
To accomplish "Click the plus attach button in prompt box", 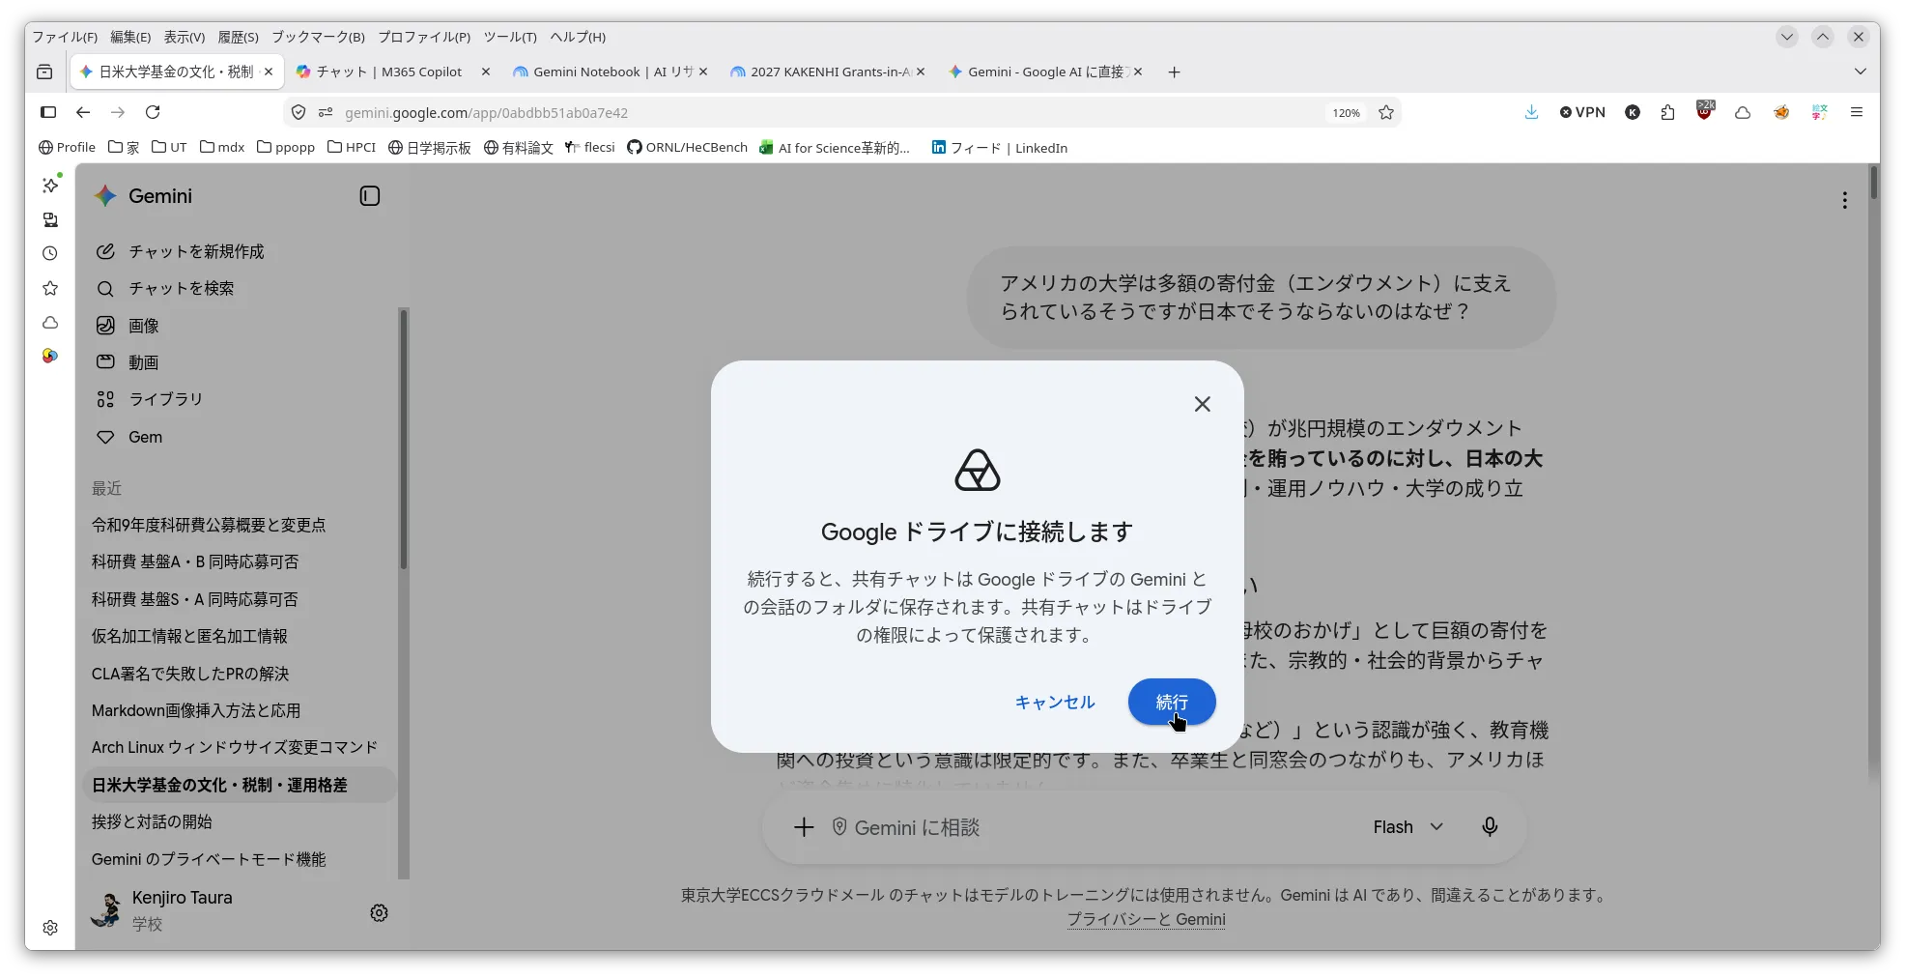I will click(x=804, y=827).
